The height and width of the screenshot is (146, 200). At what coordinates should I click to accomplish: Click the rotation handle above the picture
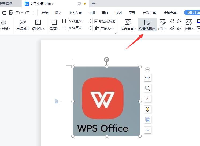pyautogui.click(x=106, y=60)
